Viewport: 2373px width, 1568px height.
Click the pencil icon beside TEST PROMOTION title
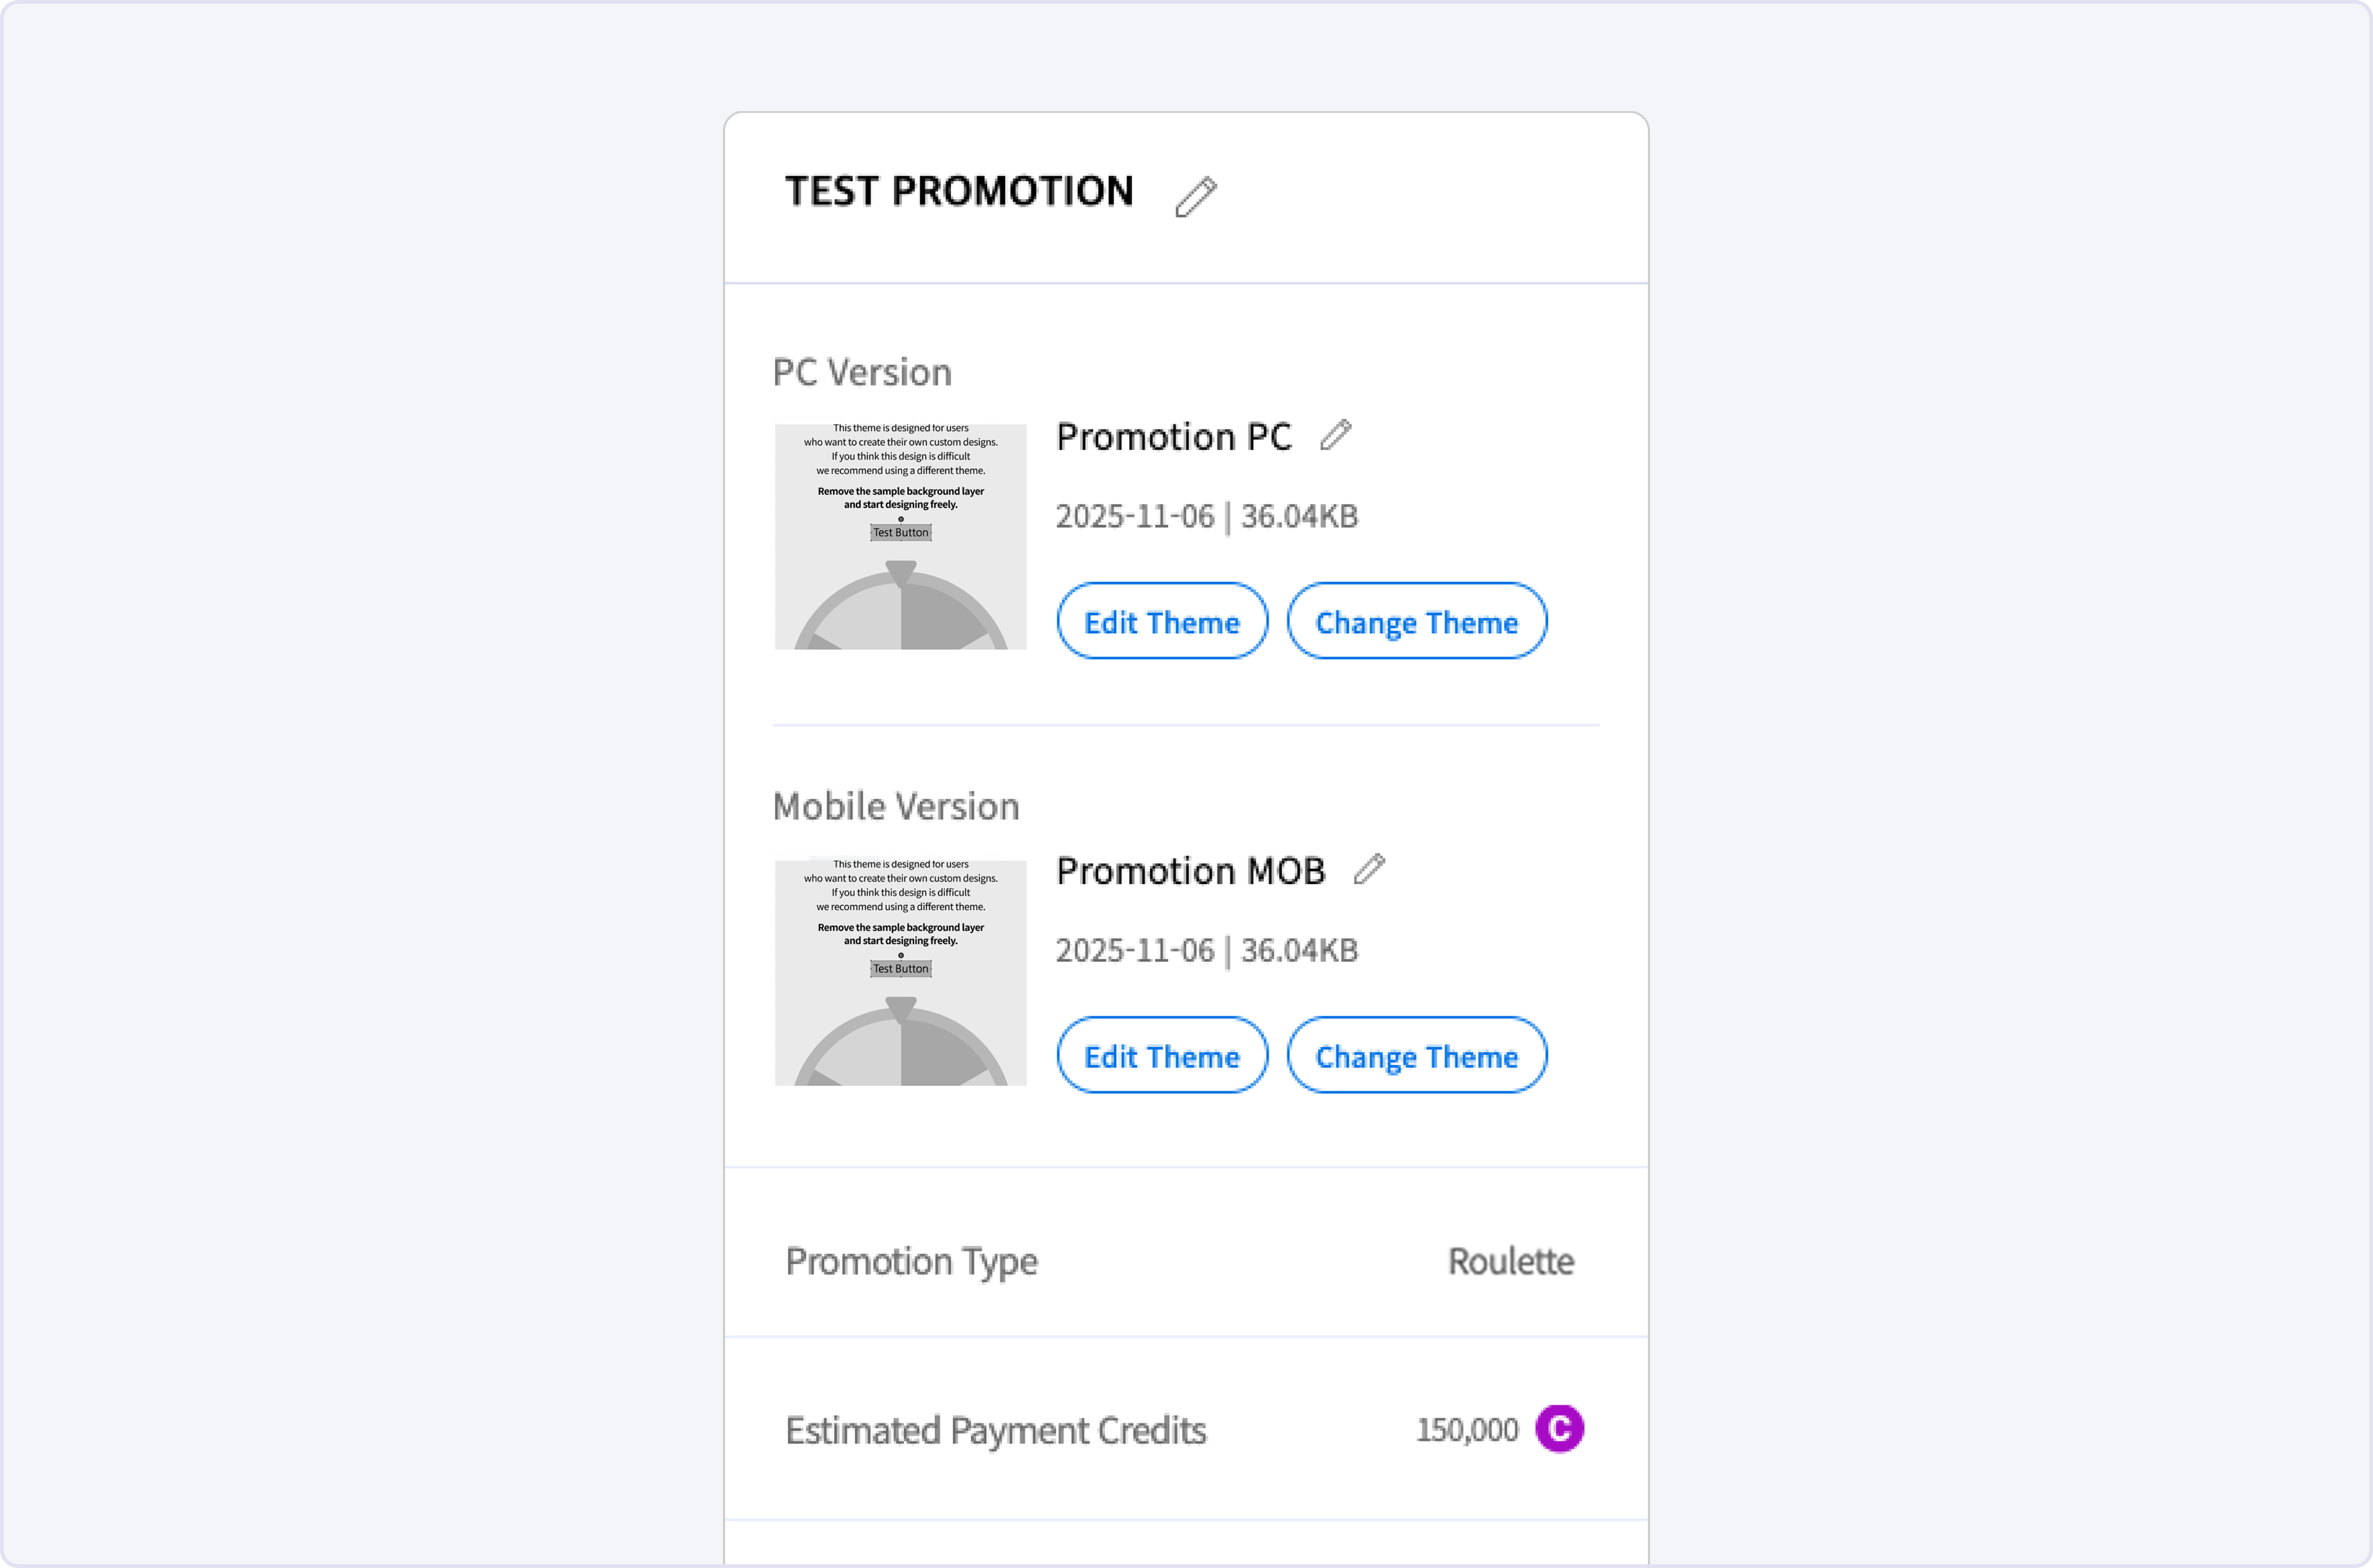pos(1195,196)
